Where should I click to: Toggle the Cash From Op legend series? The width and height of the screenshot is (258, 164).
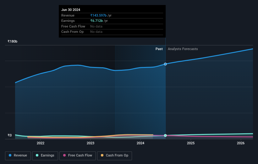pos(114,156)
